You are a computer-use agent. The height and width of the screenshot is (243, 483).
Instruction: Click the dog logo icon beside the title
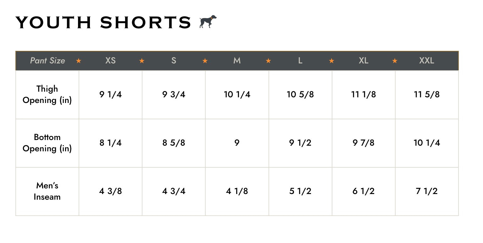click(x=208, y=22)
